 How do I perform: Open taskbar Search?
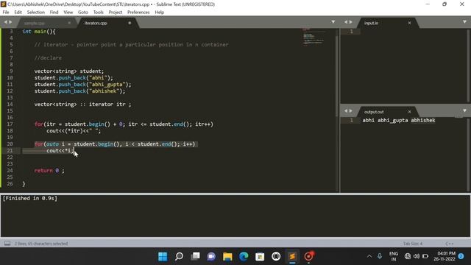pyautogui.click(x=179, y=256)
